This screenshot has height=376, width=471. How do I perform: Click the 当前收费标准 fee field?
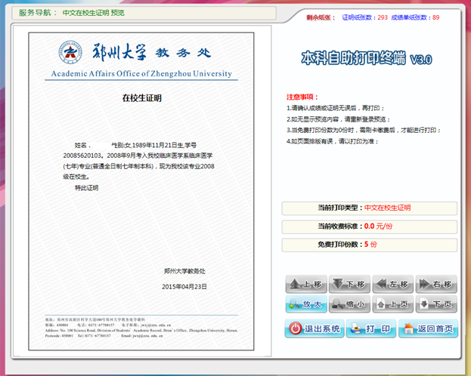click(x=369, y=226)
